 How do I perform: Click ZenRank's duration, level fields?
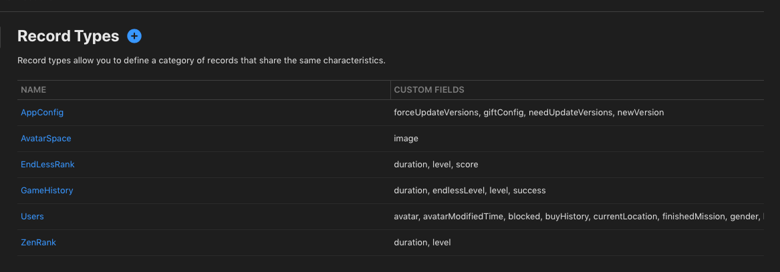tap(422, 242)
